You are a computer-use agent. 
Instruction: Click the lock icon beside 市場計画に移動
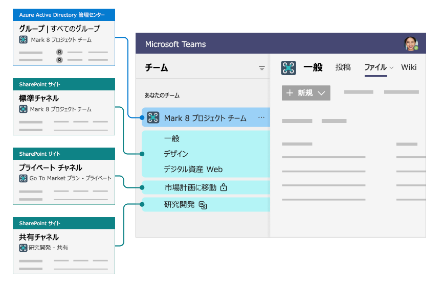tap(223, 188)
